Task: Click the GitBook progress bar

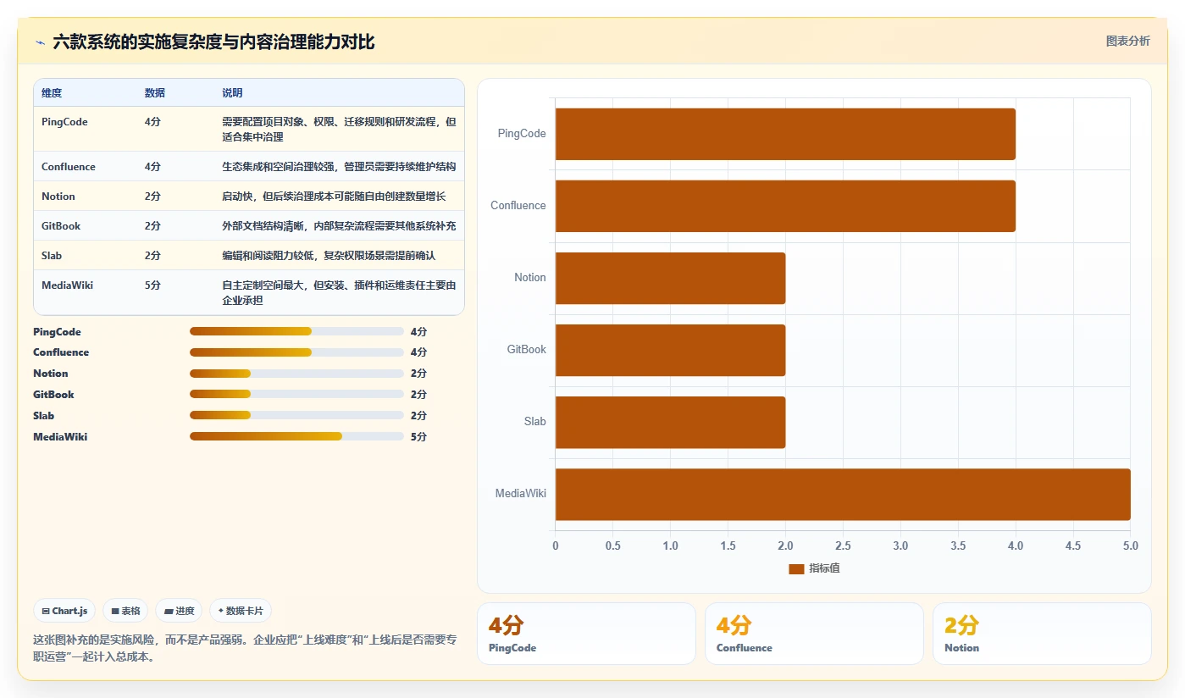Action: pos(296,394)
